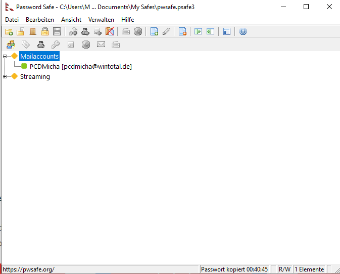Open an existing safe with folder icon
Screen dimensions: 340x274
[21, 32]
